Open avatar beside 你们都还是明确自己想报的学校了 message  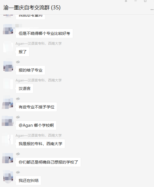click(8, 158)
